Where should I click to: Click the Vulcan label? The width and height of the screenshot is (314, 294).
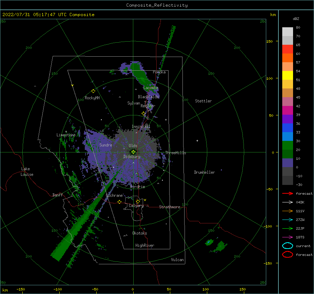coord(177,260)
